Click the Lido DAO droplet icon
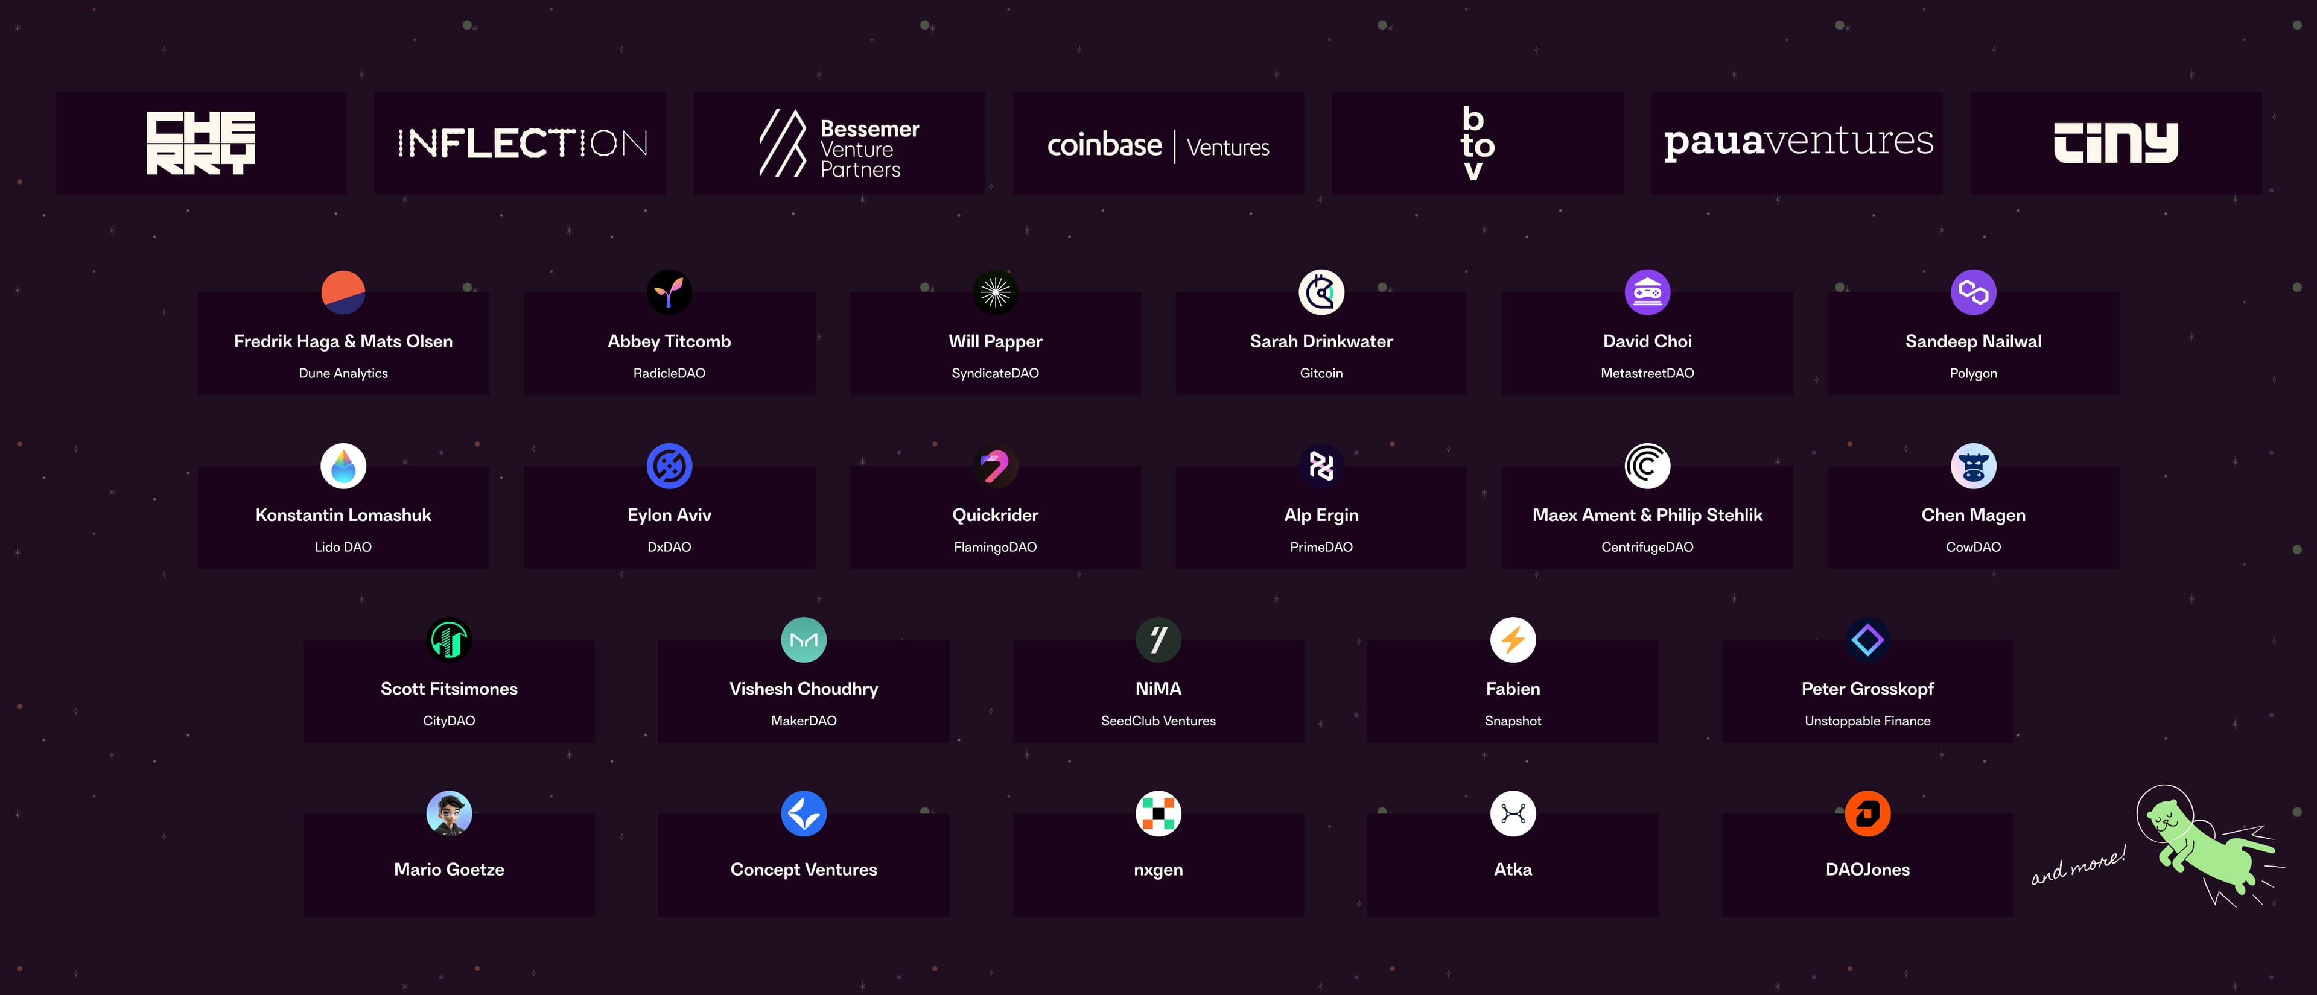 click(x=343, y=466)
